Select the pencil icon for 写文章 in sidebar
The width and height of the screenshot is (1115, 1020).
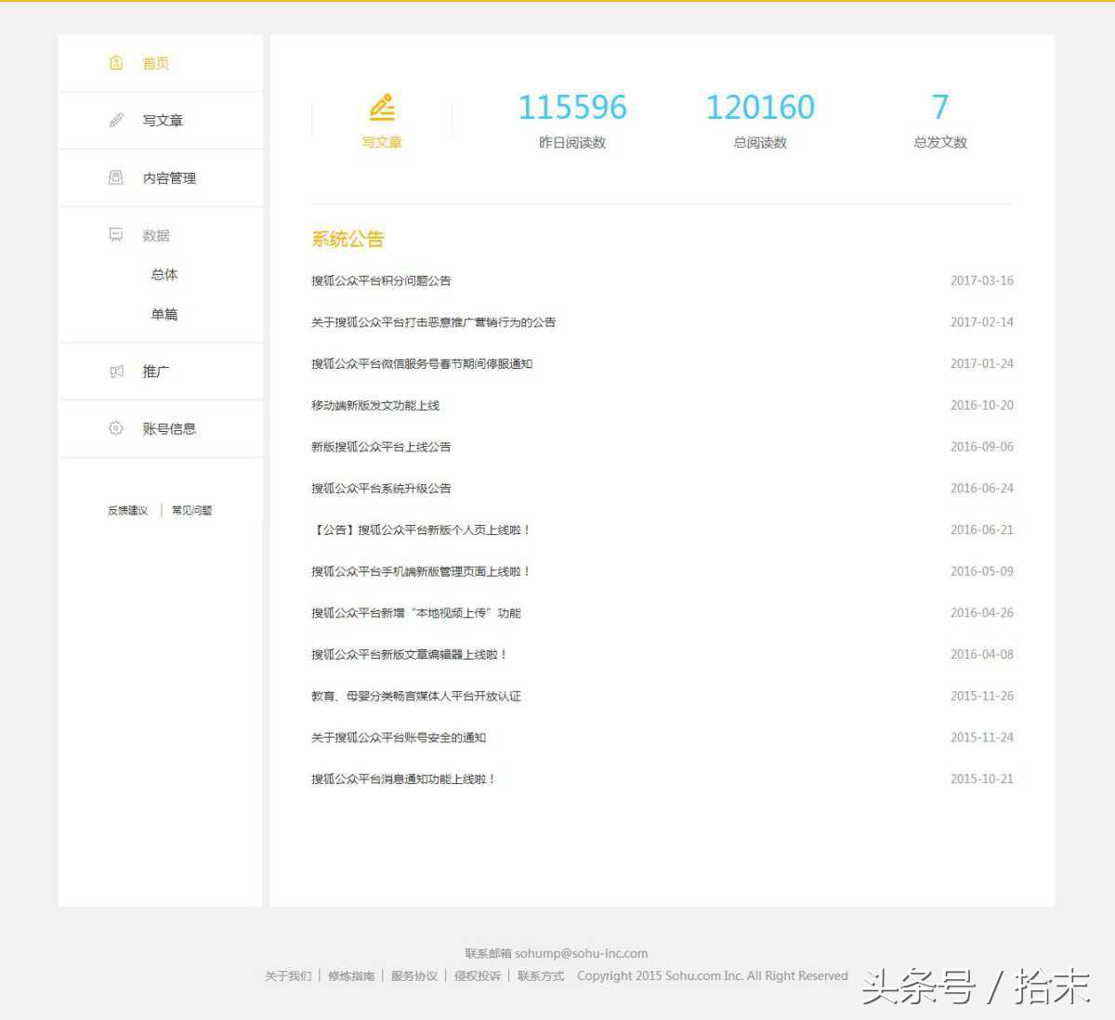[x=115, y=119]
